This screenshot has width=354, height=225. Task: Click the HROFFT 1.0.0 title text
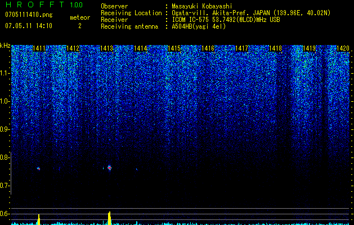(44, 4)
